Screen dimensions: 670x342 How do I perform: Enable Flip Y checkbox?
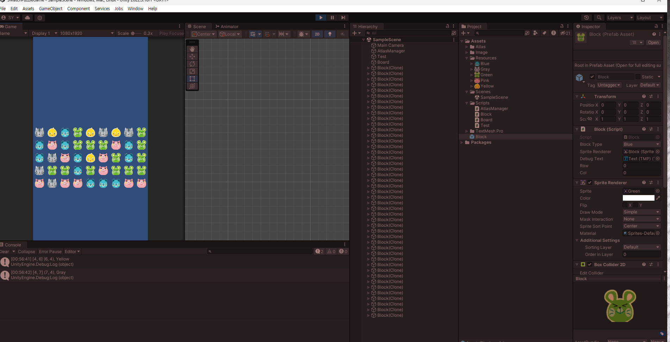(635, 205)
